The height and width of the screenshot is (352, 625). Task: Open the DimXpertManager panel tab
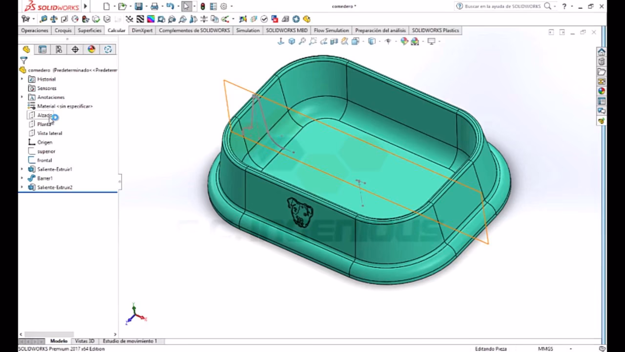(75, 49)
